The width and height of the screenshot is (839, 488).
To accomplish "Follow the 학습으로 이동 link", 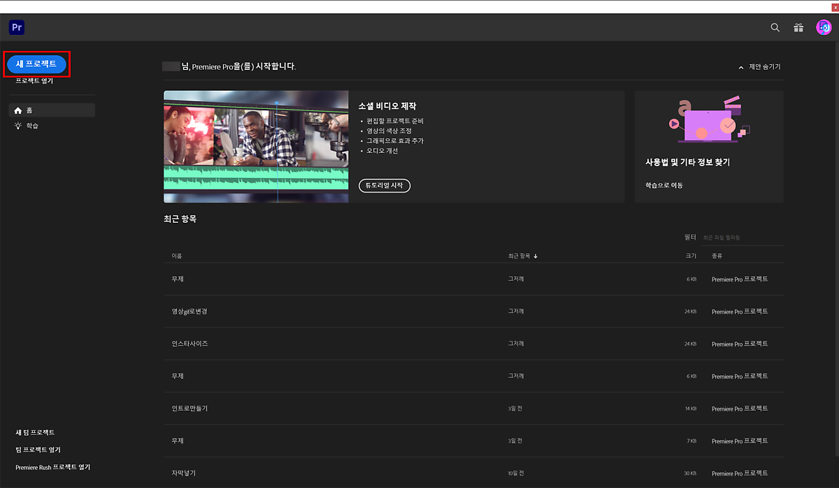I will [x=664, y=185].
